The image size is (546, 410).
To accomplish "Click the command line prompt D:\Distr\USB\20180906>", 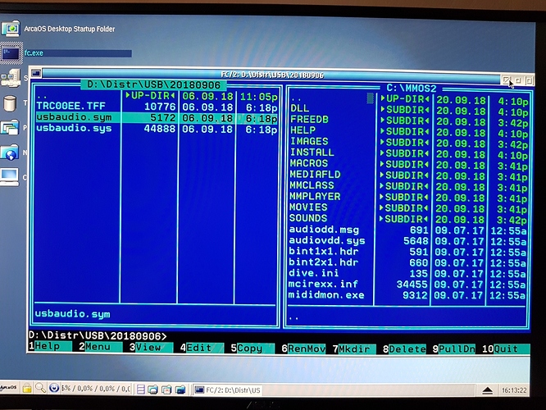I will (x=98, y=336).
